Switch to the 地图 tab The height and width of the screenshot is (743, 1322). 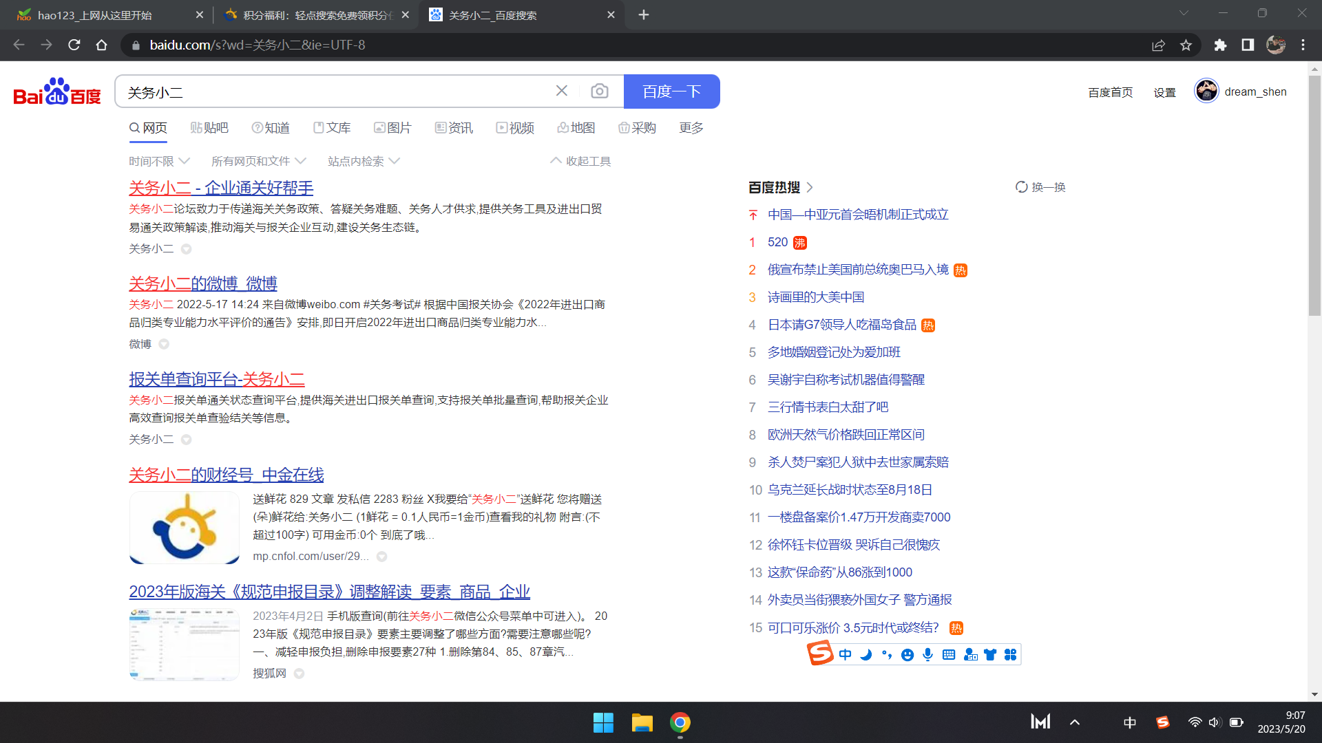pos(576,128)
